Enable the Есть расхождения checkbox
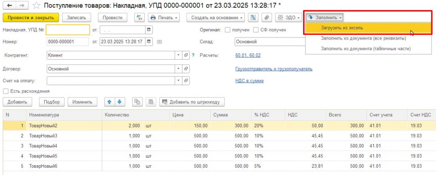The height and width of the screenshot is (175, 436). [x=5, y=91]
